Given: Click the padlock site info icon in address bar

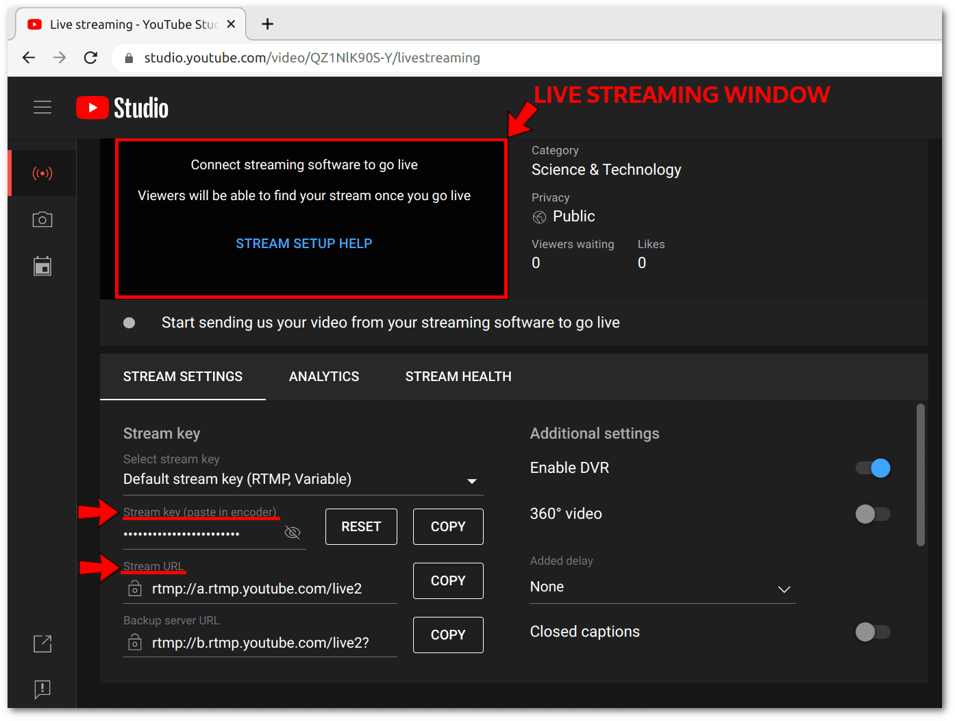Looking at the screenshot, I should (x=129, y=58).
